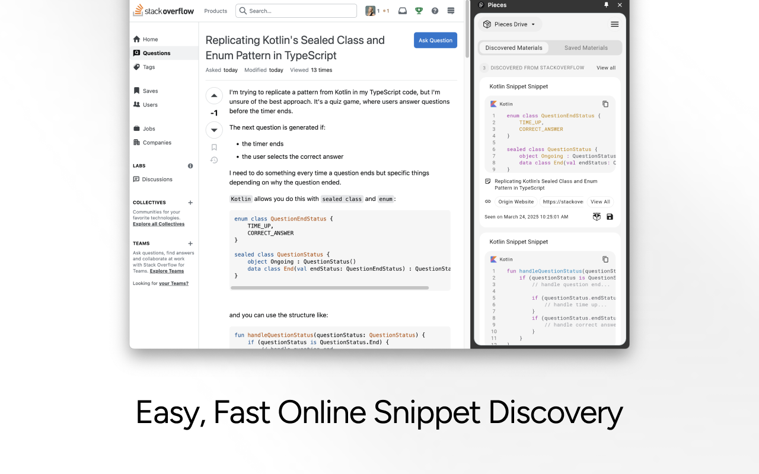Bookmark this question
The image size is (759, 474).
coord(214,147)
